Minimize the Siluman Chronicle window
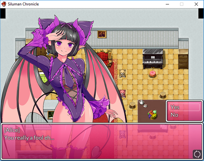Image resolution: width=204 pixels, height=161 pixels. click(x=167, y=4)
